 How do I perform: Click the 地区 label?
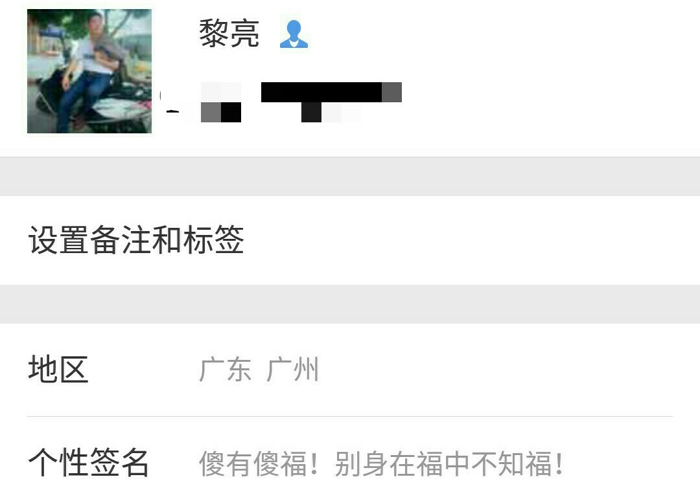click(x=58, y=369)
